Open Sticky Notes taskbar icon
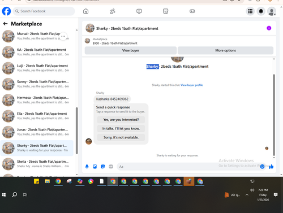Screen dimensions: 283x213 [x=36, y=181]
